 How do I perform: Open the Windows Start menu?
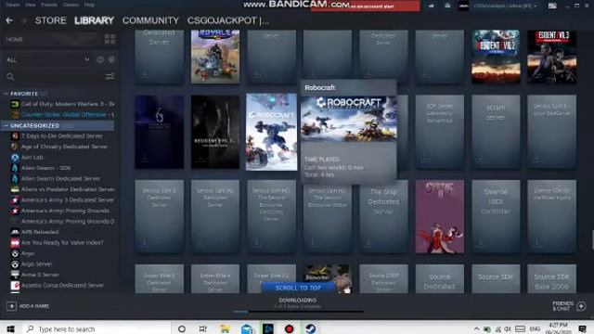tap(10, 328)
